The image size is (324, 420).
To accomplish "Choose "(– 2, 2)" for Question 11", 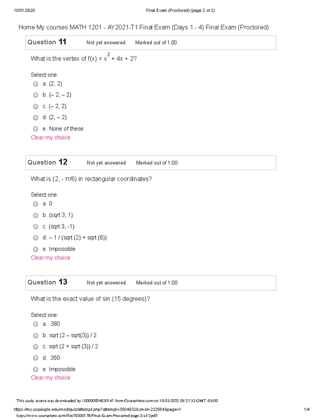I will (x=35, y=106).
